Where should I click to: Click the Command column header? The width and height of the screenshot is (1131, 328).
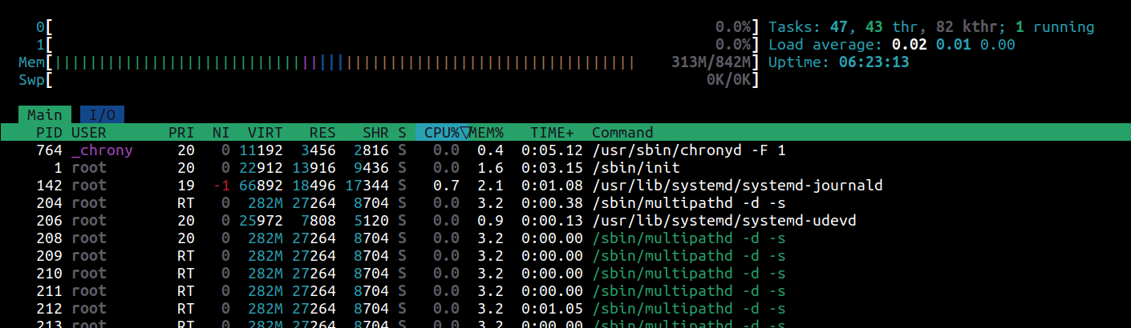622,133
